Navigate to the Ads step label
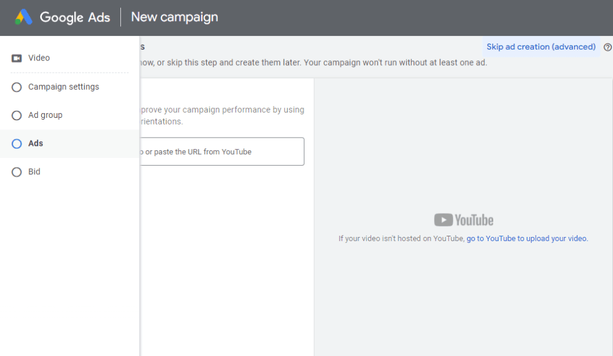The height and width of the screenshot is (356, 613). point(35,144)
